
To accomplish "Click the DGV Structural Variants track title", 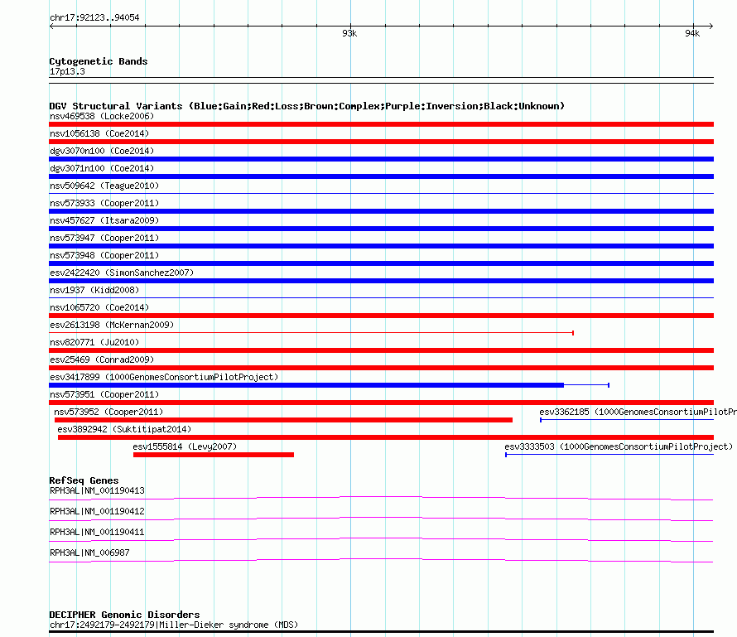I will tap(306, 106).
